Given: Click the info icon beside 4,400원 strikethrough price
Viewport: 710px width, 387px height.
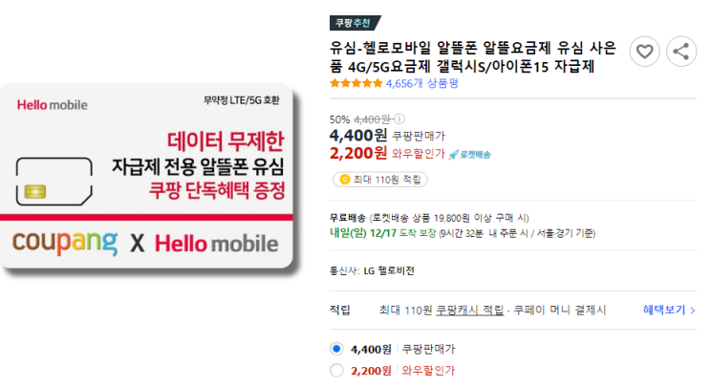Looking at the screenshot, I should pos(398,119).
